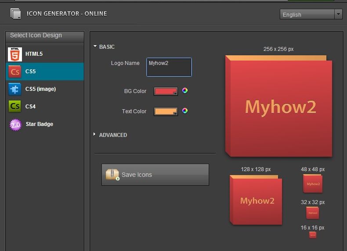Image resolution: width=347 pixels, height=251 pixels.
Task: Select the HTML5 design label
Action: coord(34,54)
